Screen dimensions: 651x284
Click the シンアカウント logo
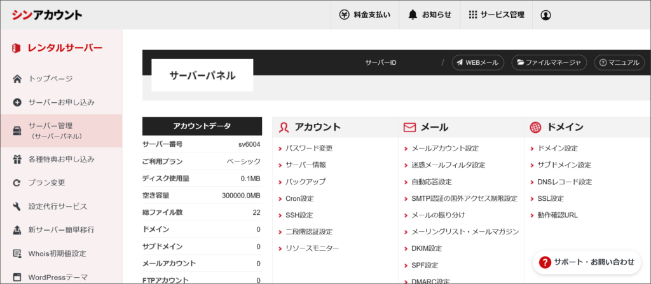[46, 15]
